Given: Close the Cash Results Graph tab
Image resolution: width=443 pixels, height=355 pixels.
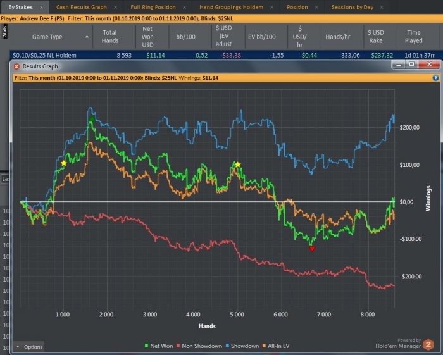Looking at the screenshot, I should [115, 7].
